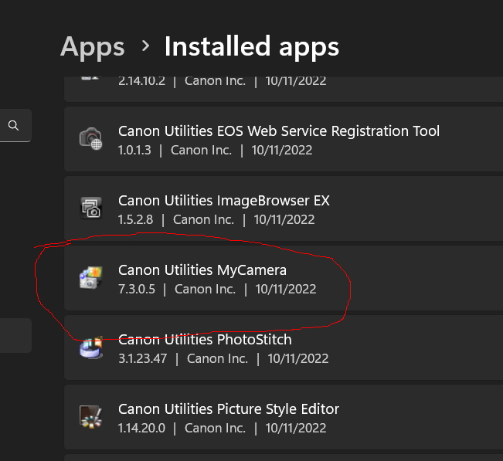
Task: Click Canon Inc. publisher under ImageBrowser EX
Action: tap(203, 220)
